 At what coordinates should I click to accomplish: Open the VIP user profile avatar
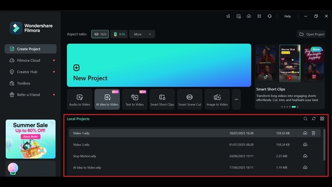[13, 168]
